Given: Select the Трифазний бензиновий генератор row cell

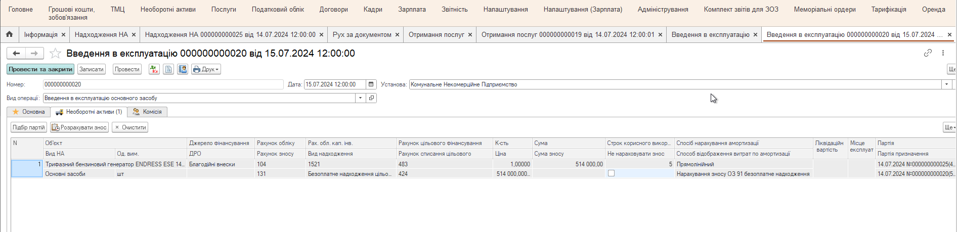Looking at the screenshot, I should [x=115, y=164].
